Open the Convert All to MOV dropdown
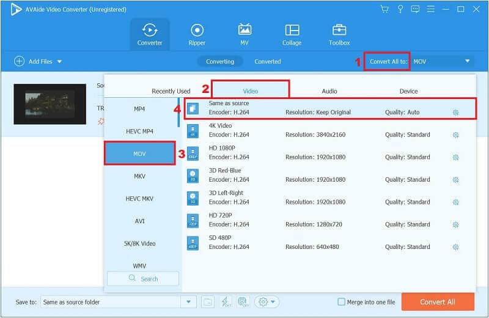This screenshot has width=489, height=318. pos(442,62)
